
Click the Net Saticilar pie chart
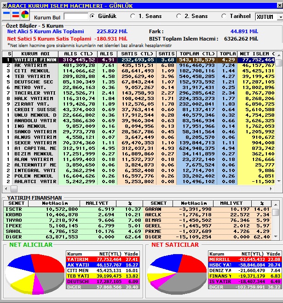click(x=177, y=274)
